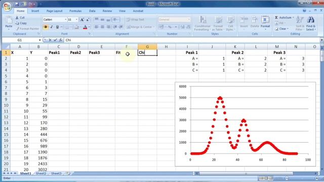Click Increase Decimal icon
This screenshot has height=182, width=324.
click(182, 27)
